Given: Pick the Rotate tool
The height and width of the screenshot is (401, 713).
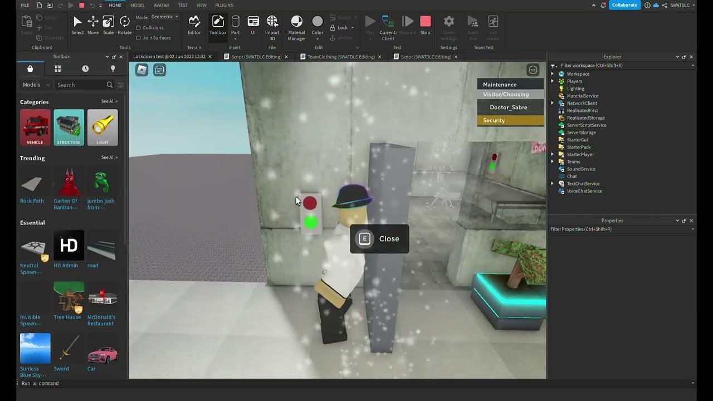Looking at the screenshot, I should [x=125, y=25].
